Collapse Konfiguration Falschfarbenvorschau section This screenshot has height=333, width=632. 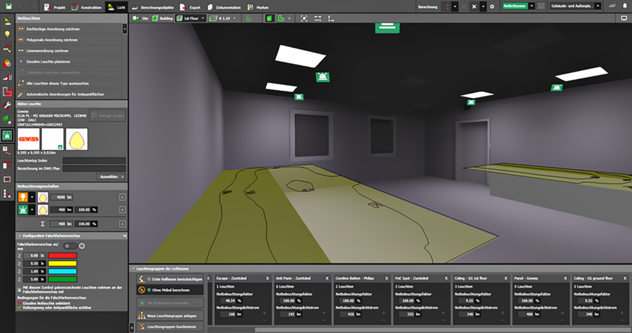click(19, 236)
